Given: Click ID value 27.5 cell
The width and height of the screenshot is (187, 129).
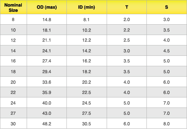Looking at the screenshot, I should point(87,113).
